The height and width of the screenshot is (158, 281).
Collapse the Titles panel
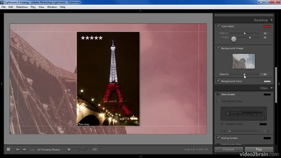coord(271,88)
